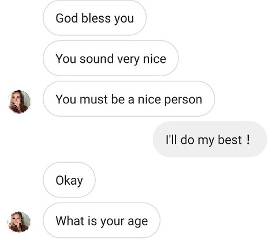The width and height of the screenshot is (277, 250).
Task: Tap the "You sound very nice" message
Action: click(x=111, y=58)
